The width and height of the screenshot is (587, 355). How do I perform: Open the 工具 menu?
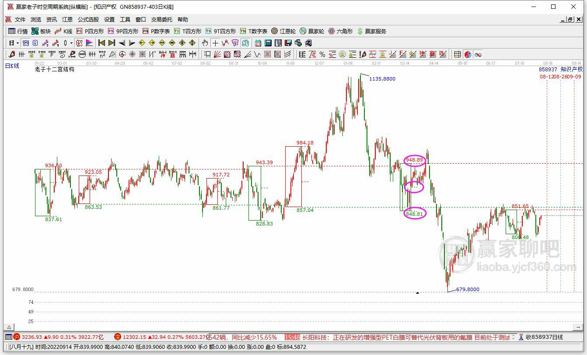[125, 20]
